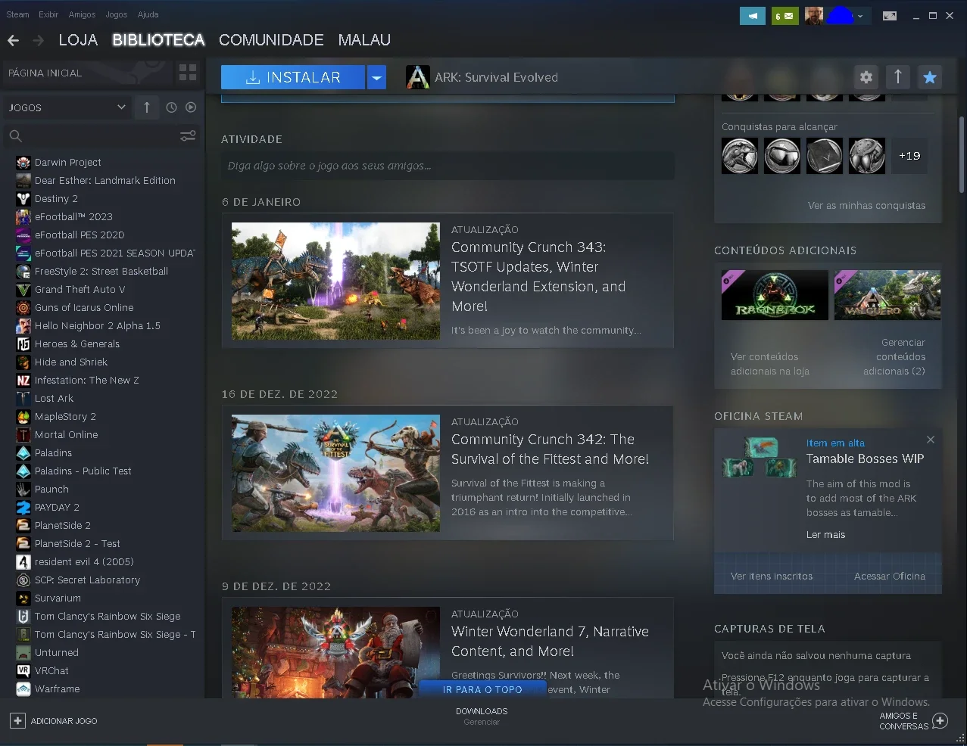Click the back navigation arrow

(x=13, y=40)
